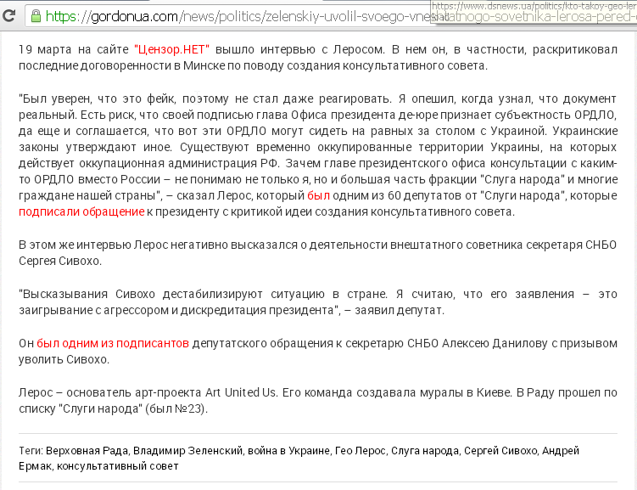Reload the page with the refresh icon
This screenshot has width=637, height=490.
click(x=8, y=16)
